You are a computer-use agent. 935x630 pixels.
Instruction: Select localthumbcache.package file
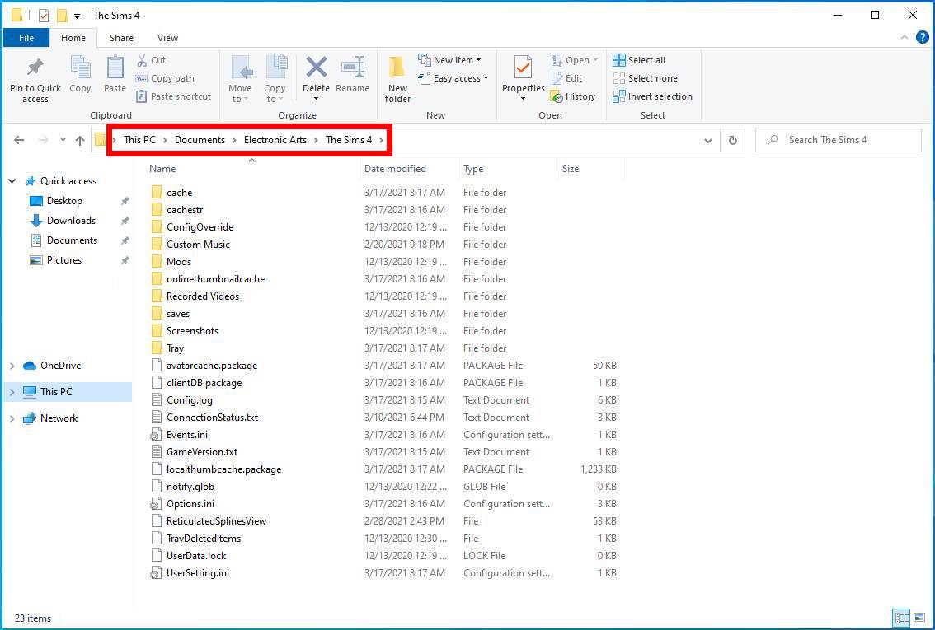223,469
